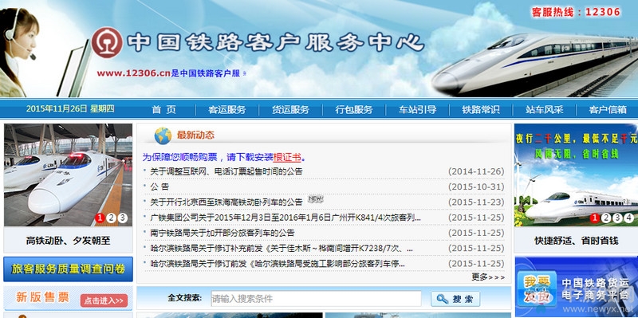Image resolution: width=638 pixels, height=318 pixels.
Task: Open 广铁集团公司 K841/4 train notice
Action: [286, 218]
